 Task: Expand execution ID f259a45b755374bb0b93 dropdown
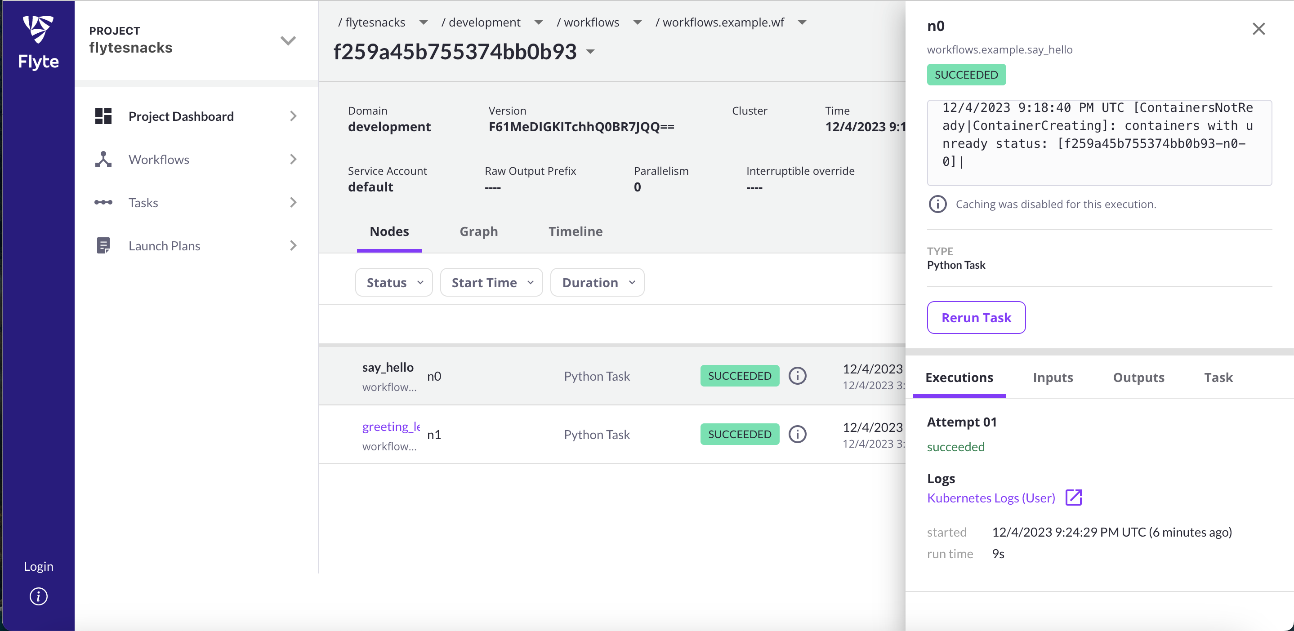tap(591, 52)
